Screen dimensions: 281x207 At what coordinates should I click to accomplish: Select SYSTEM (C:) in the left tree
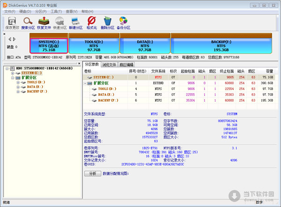(31, 73)
